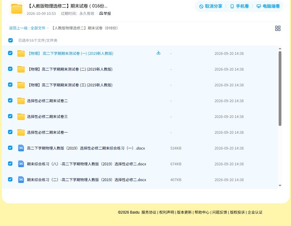Open folder 选择性必修二期末试卷一
Viewport: 291px width, 226px height.
(47, 132)
